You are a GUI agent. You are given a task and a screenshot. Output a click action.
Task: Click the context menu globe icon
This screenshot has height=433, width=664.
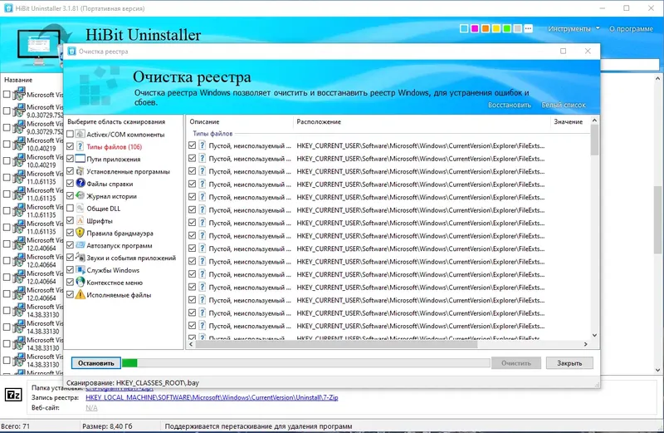pos(80,282)
